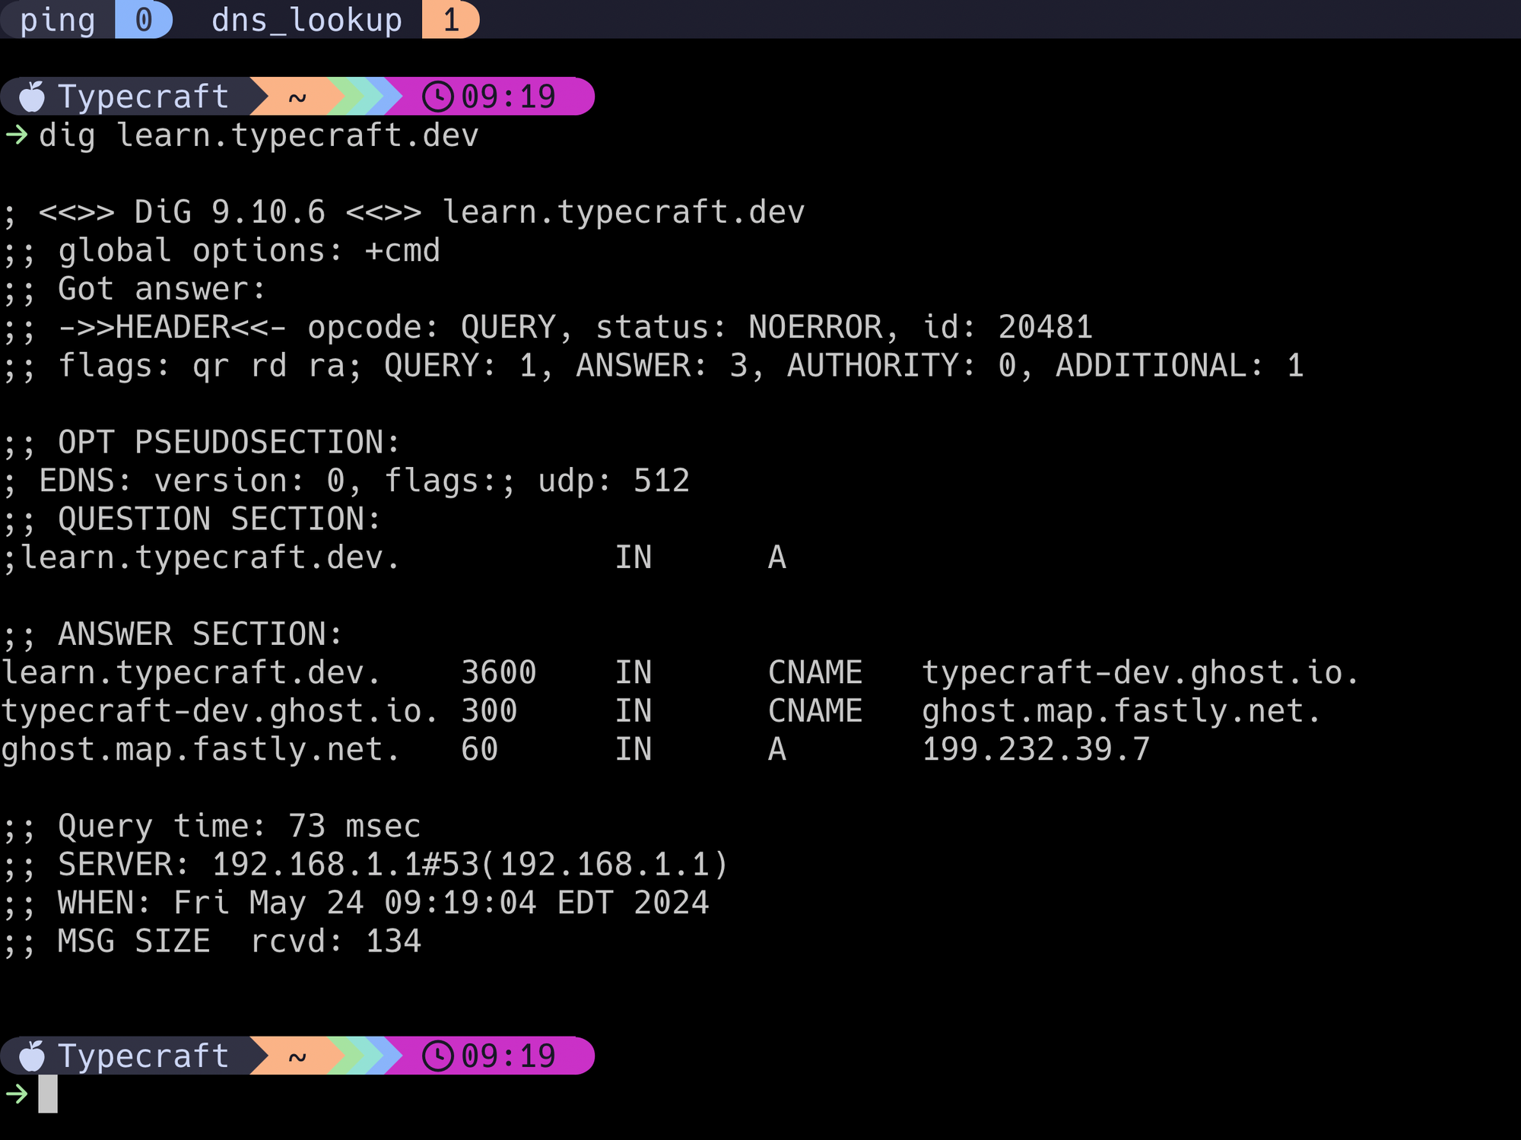
Task: Click the 09:19 time in the bottom prompt
Action: point(509,1056)
